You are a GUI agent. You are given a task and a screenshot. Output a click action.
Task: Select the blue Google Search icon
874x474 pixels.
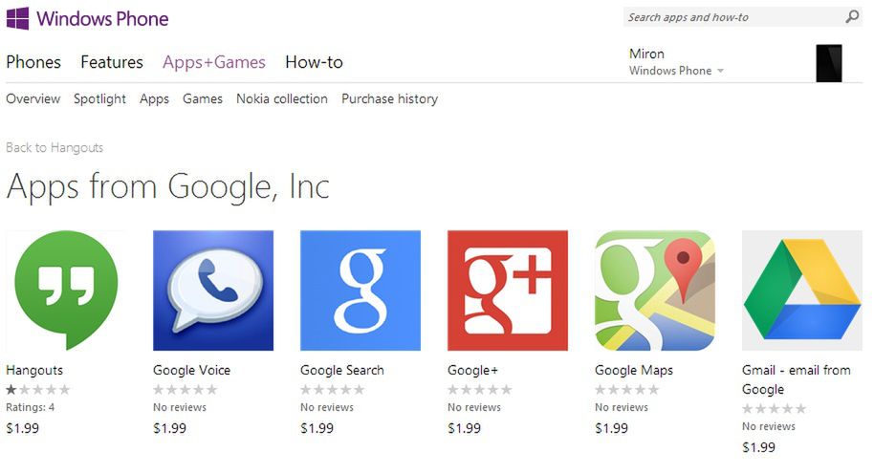[x=361, y=291]
